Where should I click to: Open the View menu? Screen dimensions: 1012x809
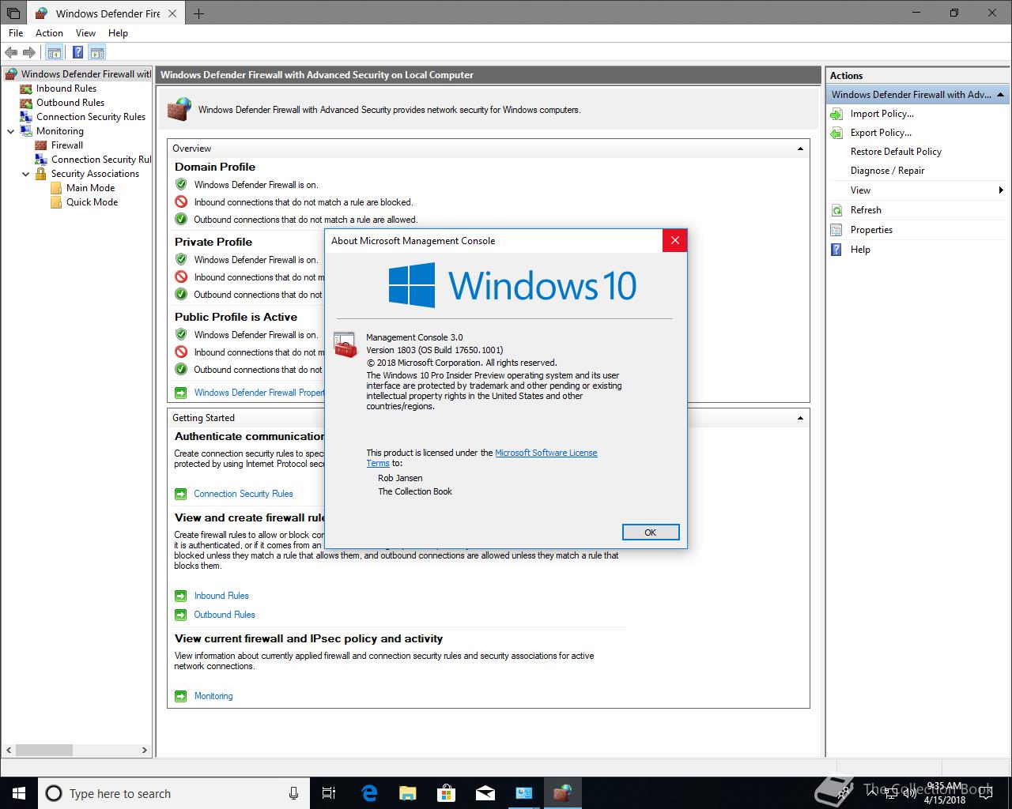[x=85, y=33]
